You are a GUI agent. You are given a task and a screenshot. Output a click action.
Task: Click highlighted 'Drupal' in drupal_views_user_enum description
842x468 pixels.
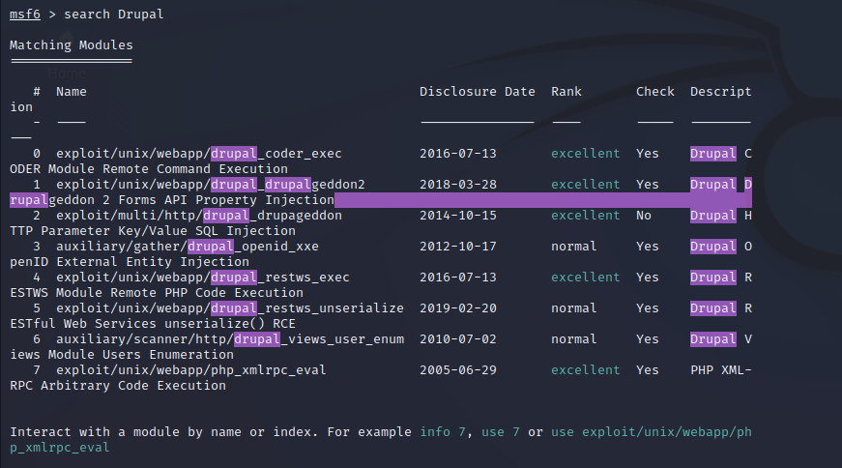[x=713, y=339]
